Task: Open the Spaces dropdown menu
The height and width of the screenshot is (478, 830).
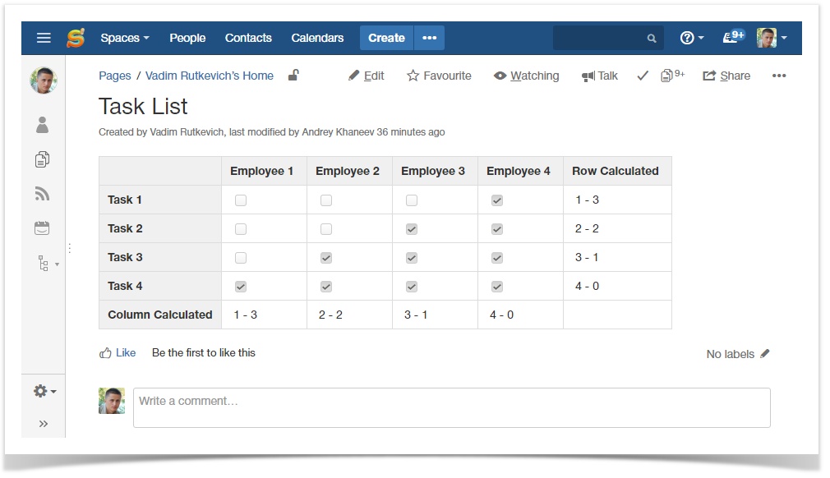Action: pyautogui.click(x=124, y=37)
